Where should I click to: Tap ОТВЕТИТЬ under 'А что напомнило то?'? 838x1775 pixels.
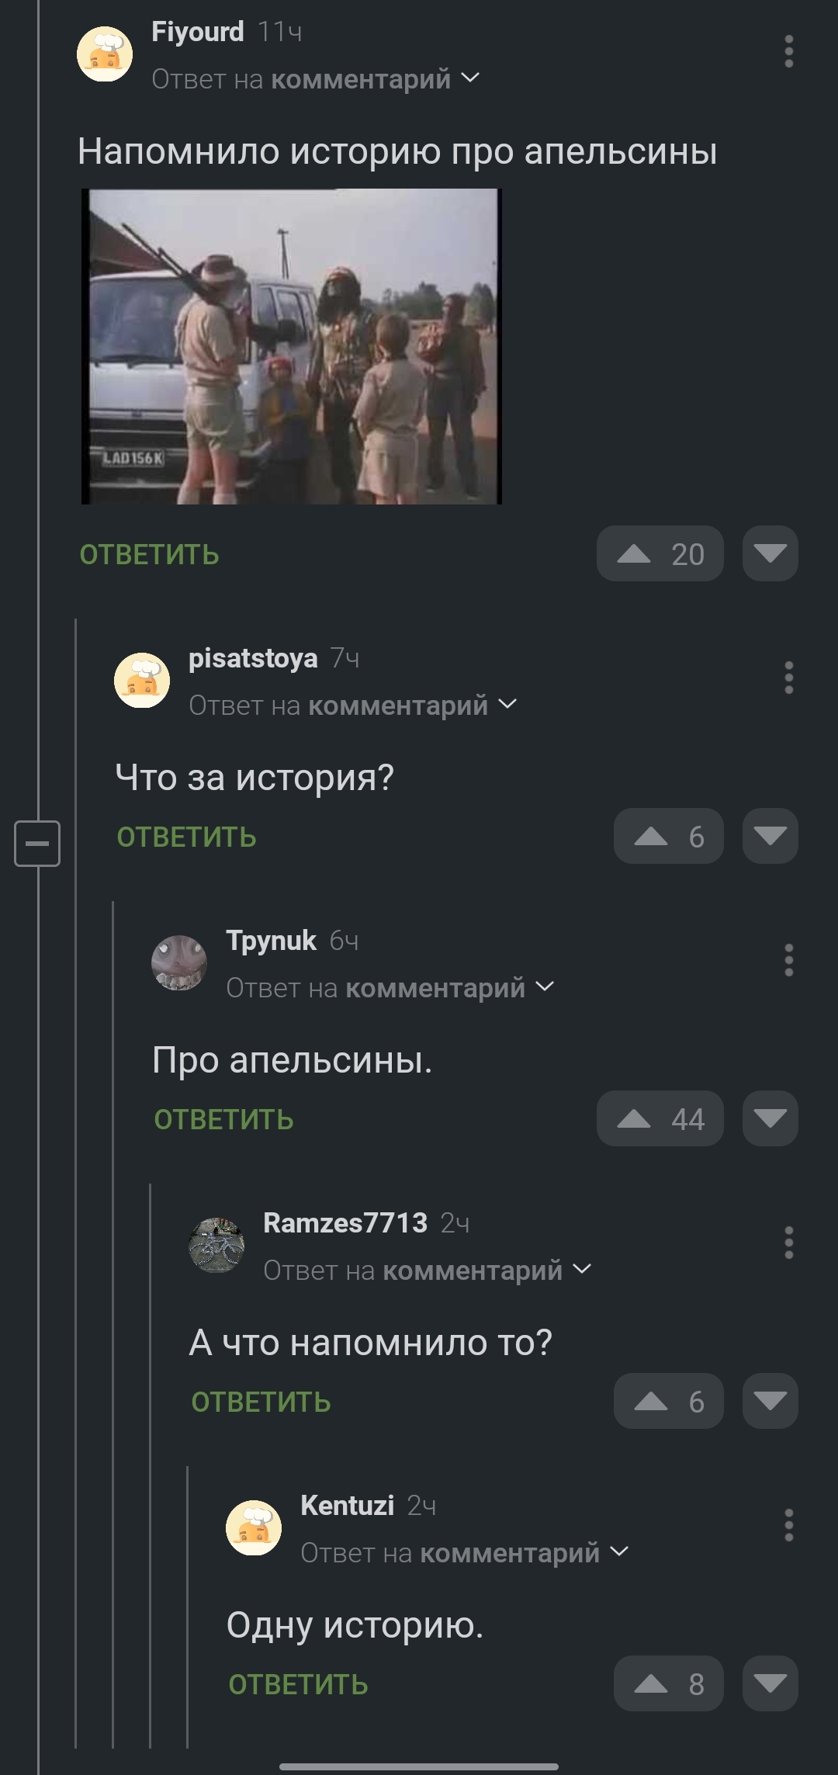click(261, 1402)
